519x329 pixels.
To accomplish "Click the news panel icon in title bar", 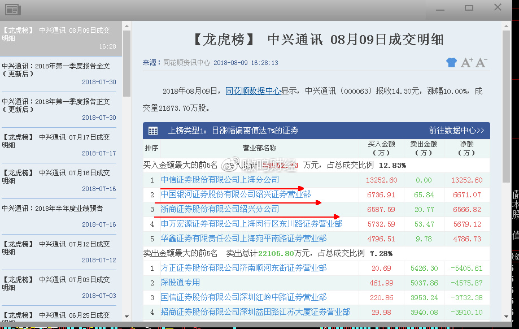I will click(13, 10).
